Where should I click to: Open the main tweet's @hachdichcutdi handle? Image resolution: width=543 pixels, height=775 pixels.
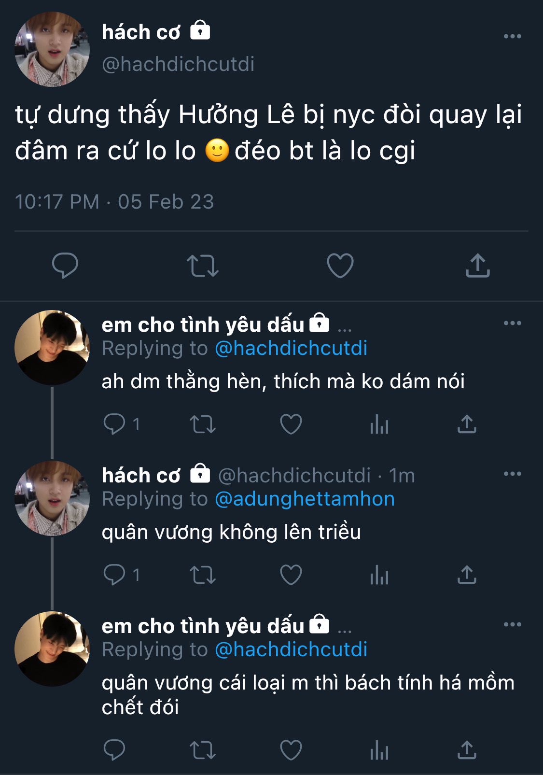178,64
